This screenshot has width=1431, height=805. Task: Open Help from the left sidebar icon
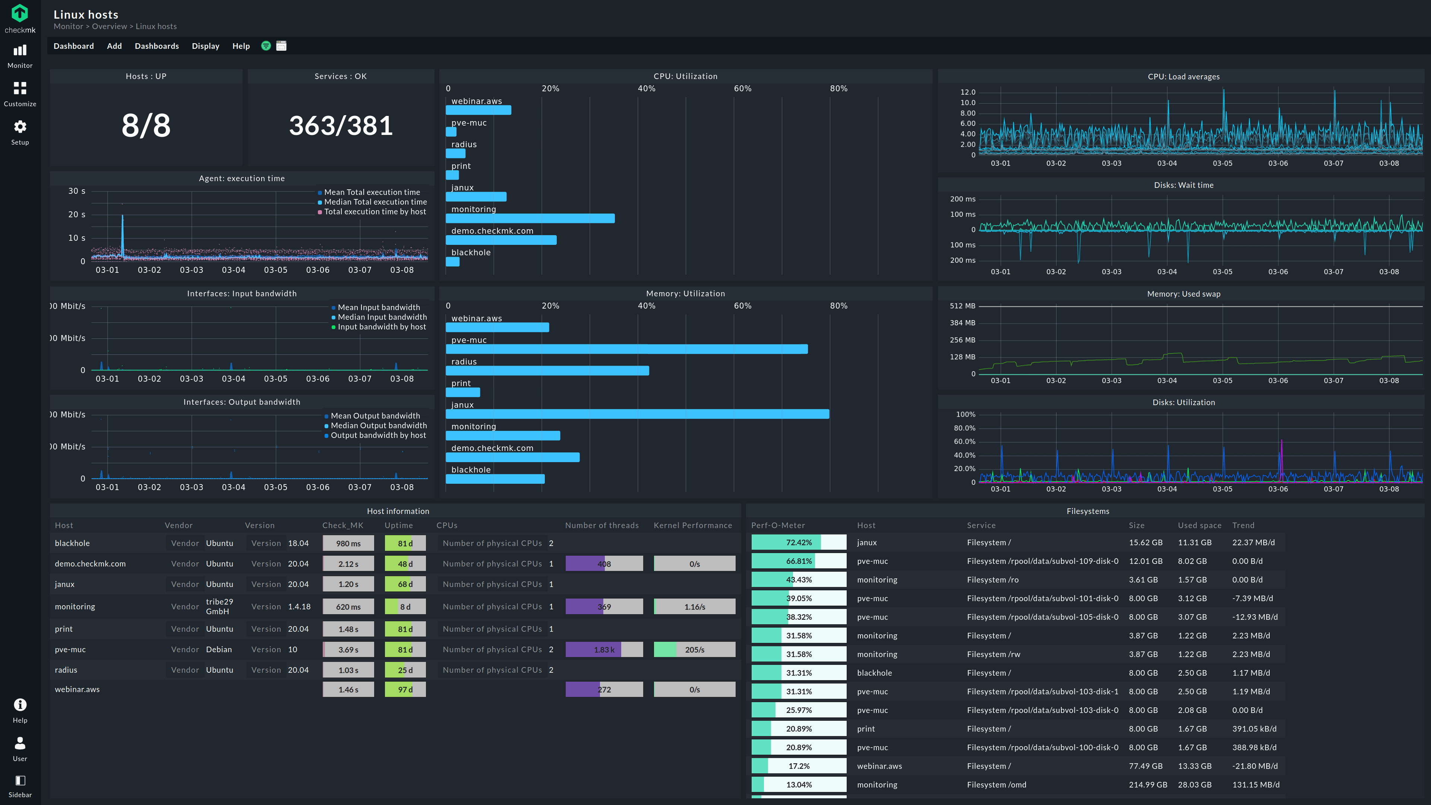click(x=19, y=710)
